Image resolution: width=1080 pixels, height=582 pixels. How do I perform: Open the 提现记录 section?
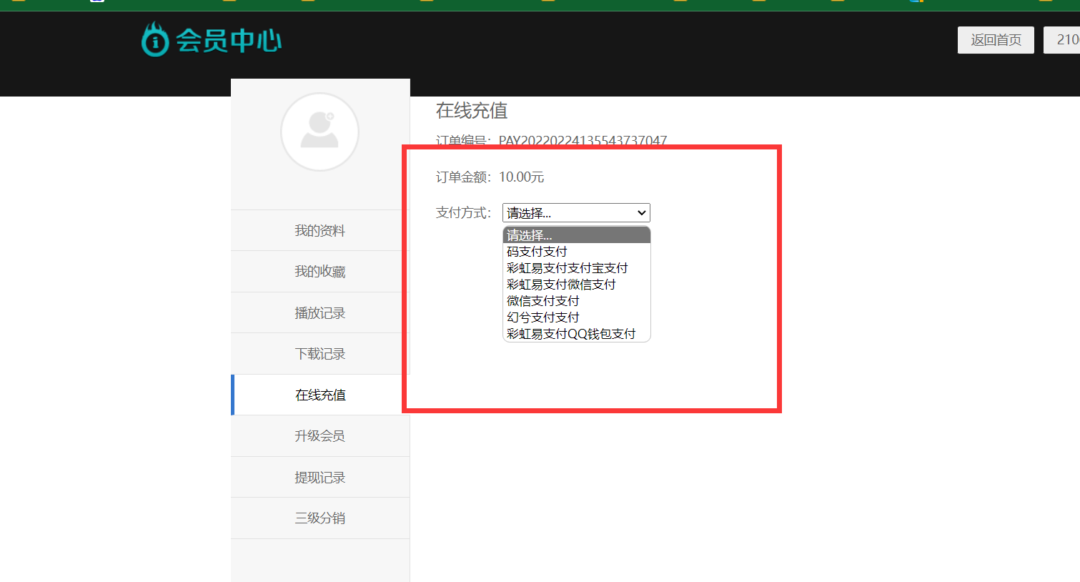pos(319,477)
